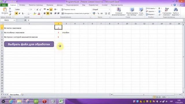This screenshot has height=104, width=185.
Task: Open Find & Select (Найти и выделить) binoculars
Action: click(x=176, y=12)
